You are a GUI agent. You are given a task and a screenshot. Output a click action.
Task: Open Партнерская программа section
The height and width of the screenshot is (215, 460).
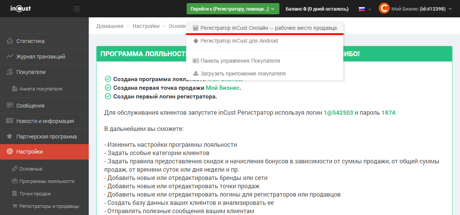[x=46, y=137]
